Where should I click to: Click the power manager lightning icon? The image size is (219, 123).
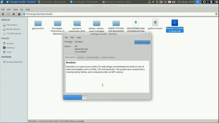point(153,2)
